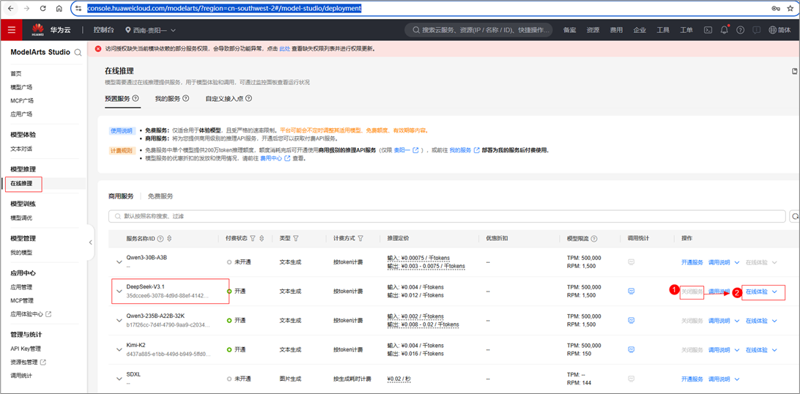800x394 pixels.
Task: Open 备案 in the top navigation
Action: [569, 30]
